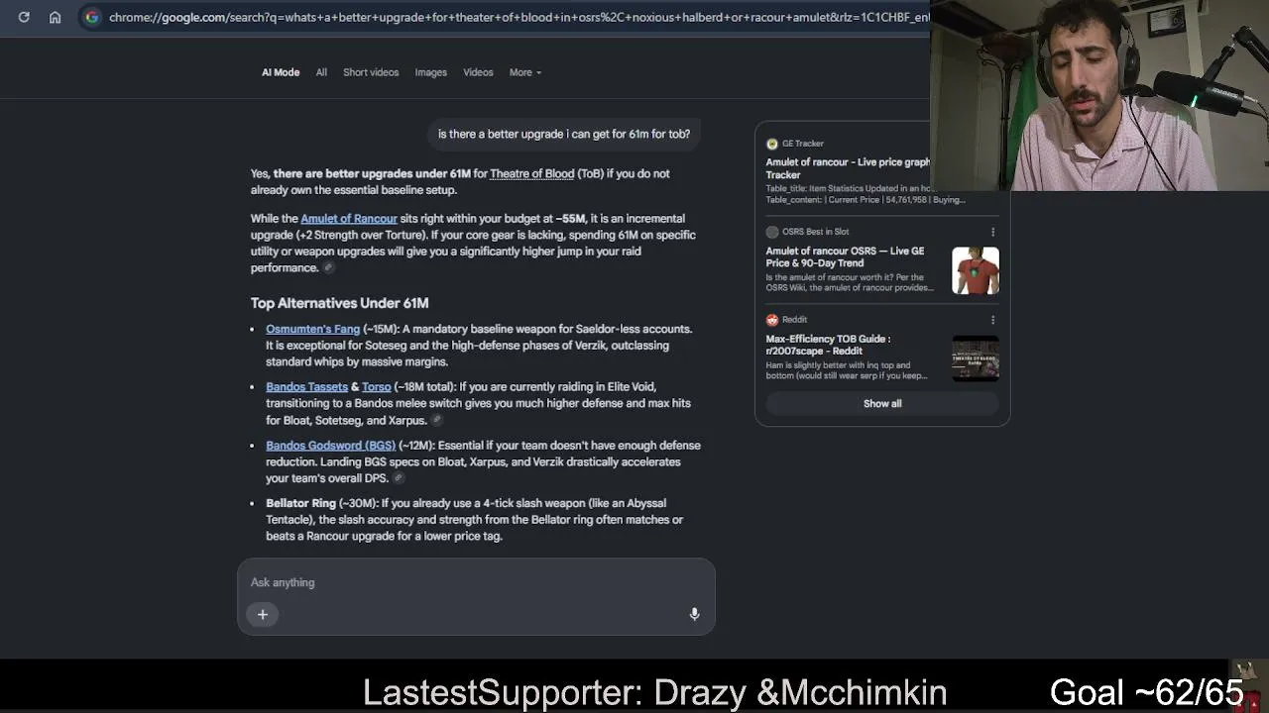The width and height of the screenshot is (1269, 713).
Task: Click the Ask anything input box
Action: (x=476, y=582)
